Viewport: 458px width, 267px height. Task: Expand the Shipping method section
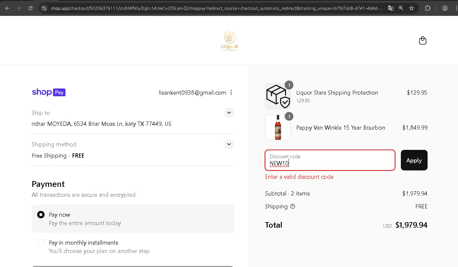[x=229, y=144]
